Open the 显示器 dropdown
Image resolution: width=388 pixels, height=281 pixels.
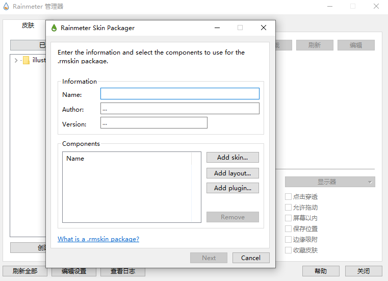tap(330, 182)
